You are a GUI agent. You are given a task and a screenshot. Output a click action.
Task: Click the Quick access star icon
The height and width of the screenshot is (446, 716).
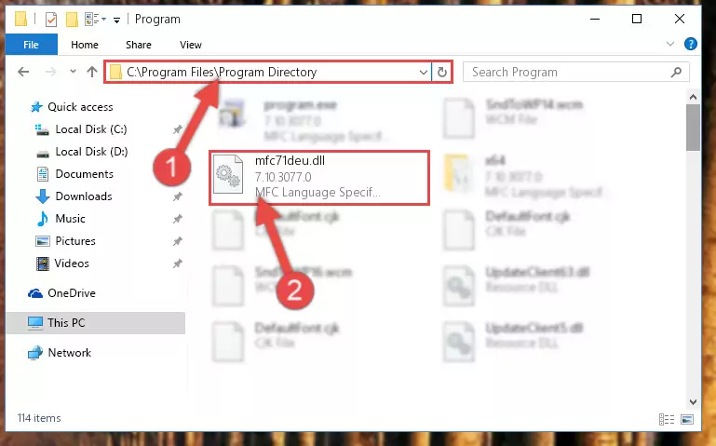36,107
